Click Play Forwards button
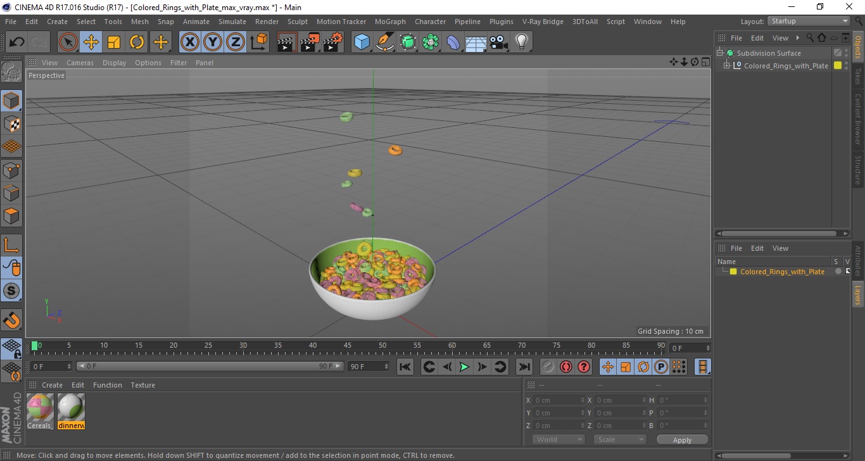Viewport: 865px width, 461px height. (464, 367)
